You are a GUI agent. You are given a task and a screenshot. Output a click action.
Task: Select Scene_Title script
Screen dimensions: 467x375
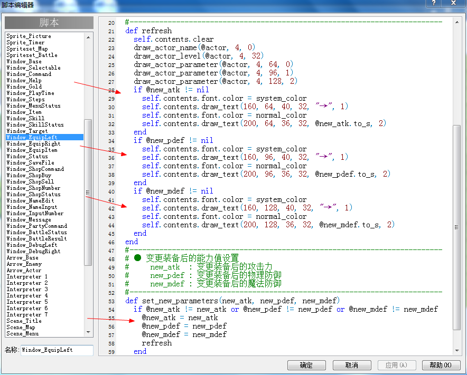coord(24,321)
